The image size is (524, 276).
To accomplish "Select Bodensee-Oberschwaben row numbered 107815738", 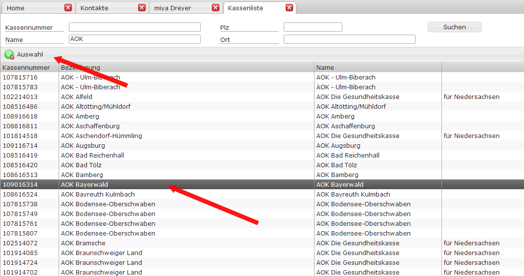I will tap(262, 204).
